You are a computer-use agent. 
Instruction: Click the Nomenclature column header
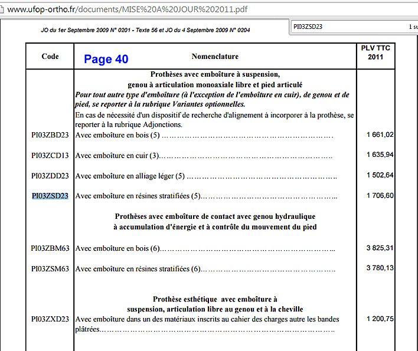215,57
